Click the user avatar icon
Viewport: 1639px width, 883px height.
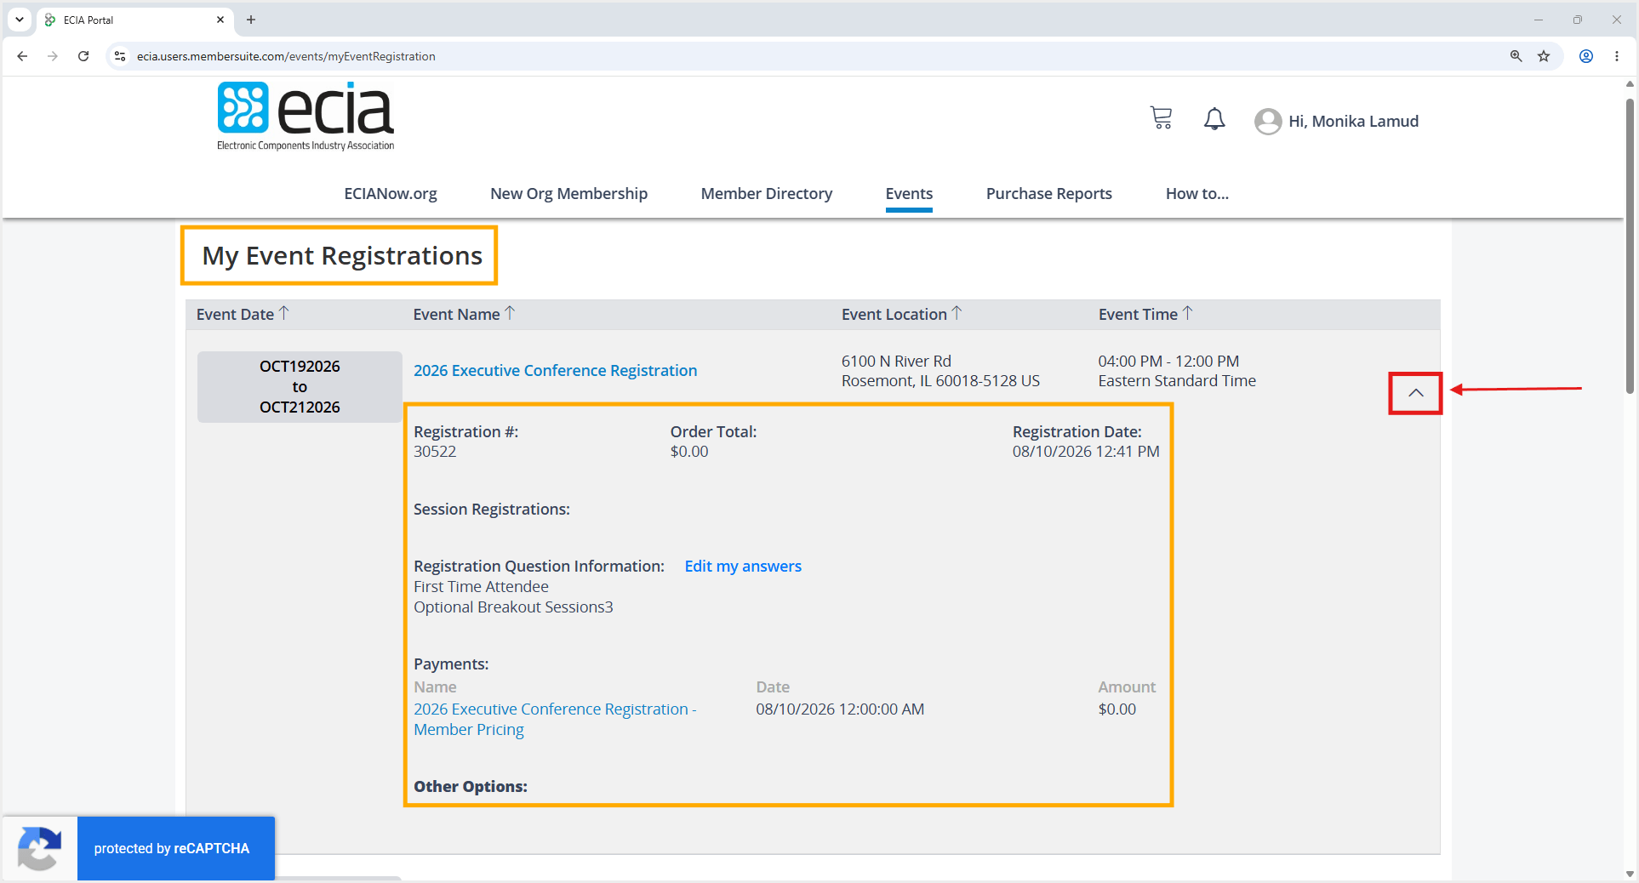click(1268, 122)
